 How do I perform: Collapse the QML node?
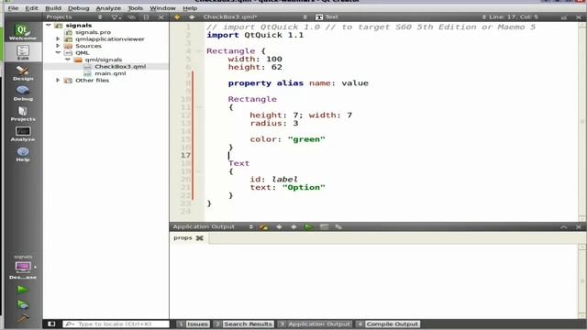[x=58, y=53]
